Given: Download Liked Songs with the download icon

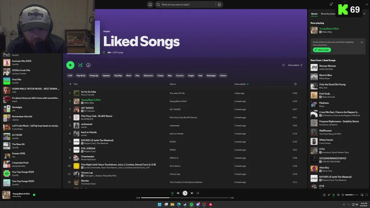Looking at the screenshot, I should tap(88, 65).
